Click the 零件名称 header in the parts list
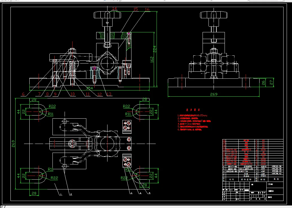Image resolution: width=292 pixels, height=208 pixels. [x=246, y=179]
